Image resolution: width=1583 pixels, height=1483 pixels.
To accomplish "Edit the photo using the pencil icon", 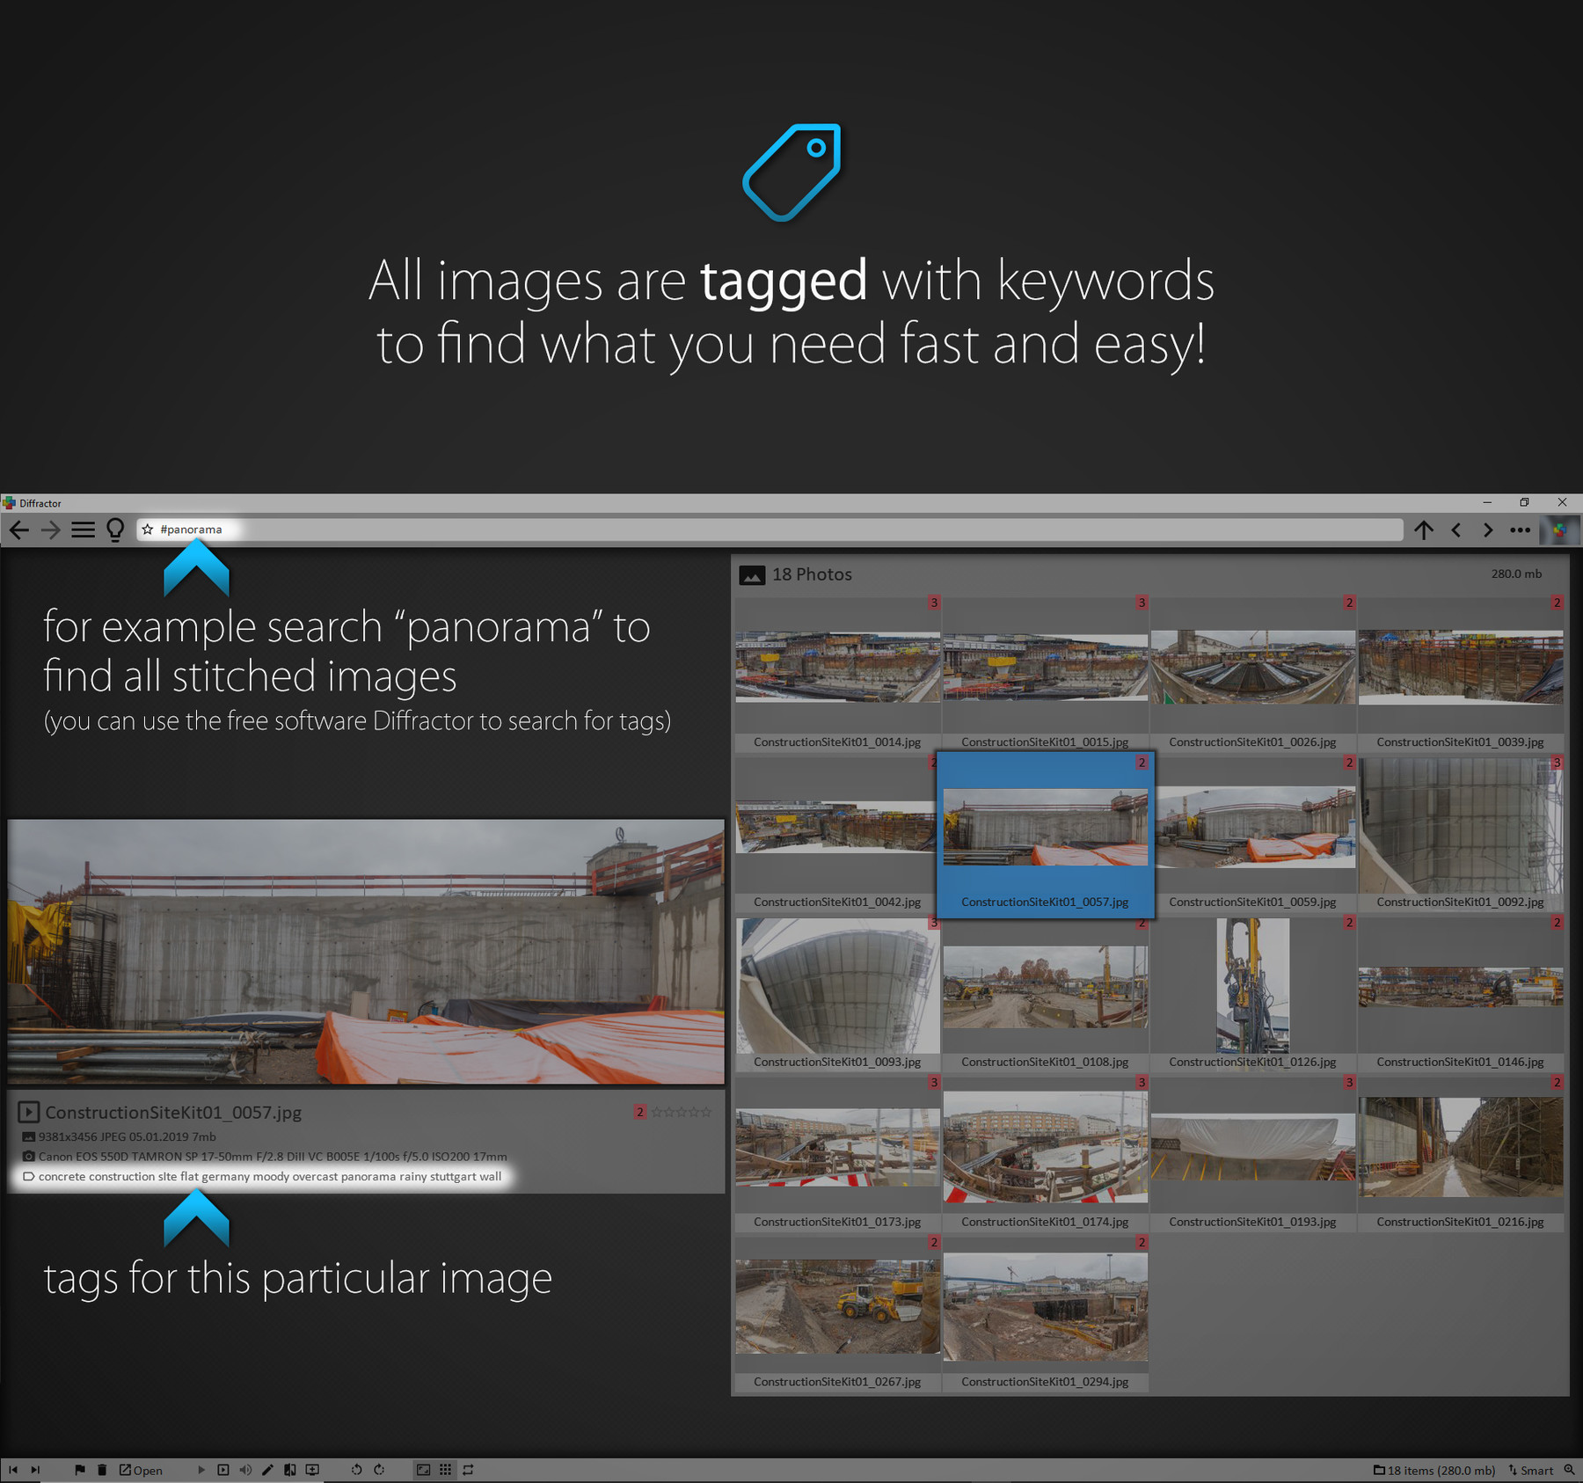I will [x=268, y=1470].
